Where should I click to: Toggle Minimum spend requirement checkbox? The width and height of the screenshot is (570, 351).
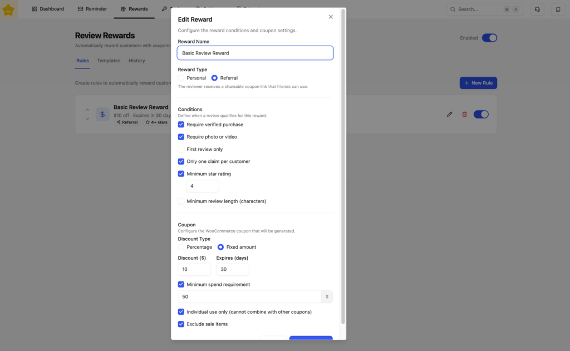point(181,284)
